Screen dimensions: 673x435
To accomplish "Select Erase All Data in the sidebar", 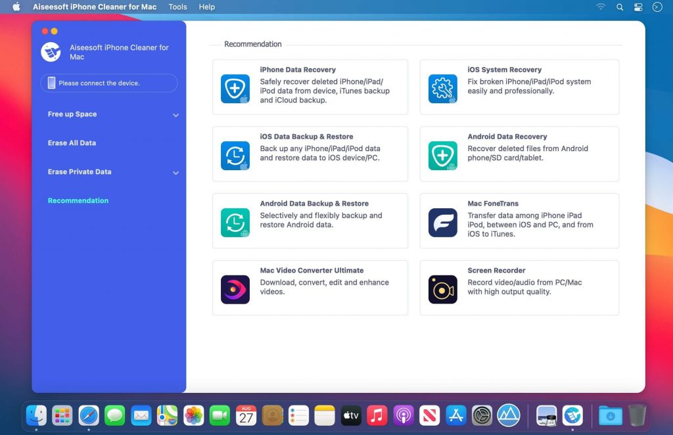I will pos(73,143).
